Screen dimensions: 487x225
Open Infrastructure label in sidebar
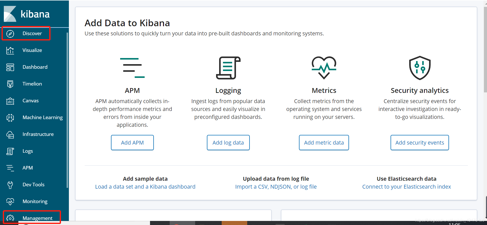coord(38,134)
